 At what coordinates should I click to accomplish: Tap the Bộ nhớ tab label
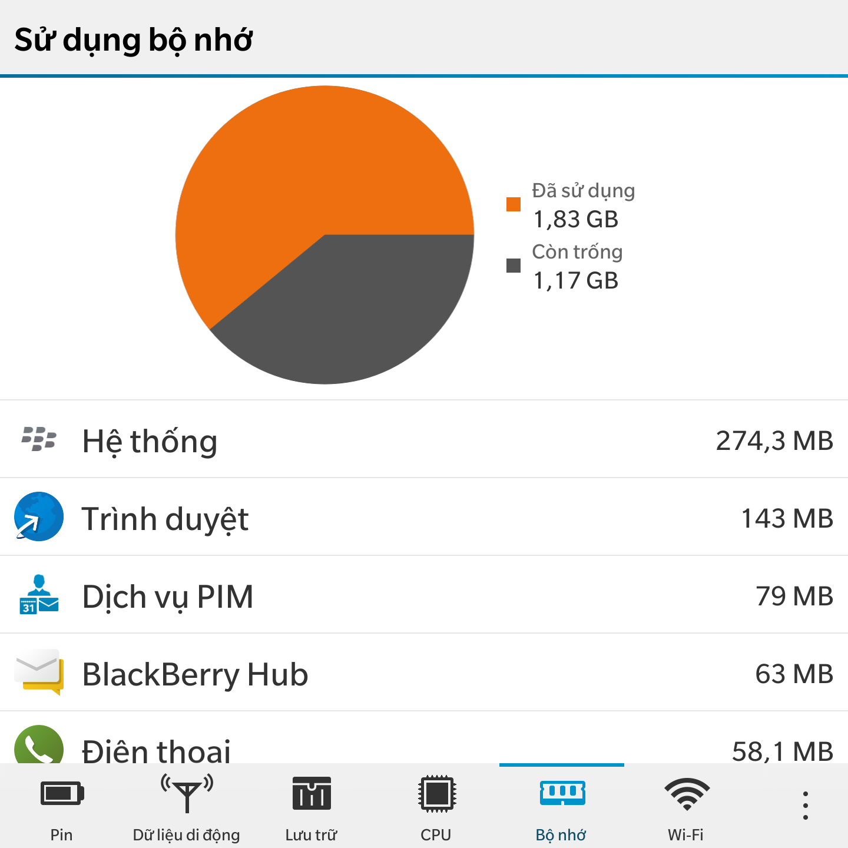[561, 835]
